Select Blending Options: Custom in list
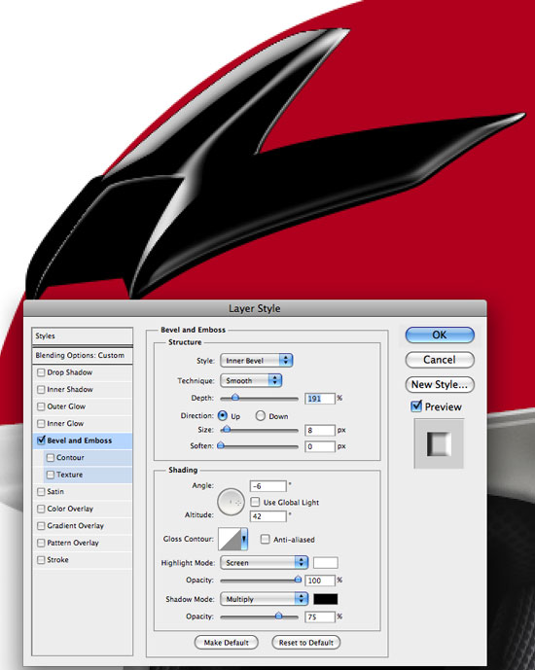 click(x=82, y=355)
